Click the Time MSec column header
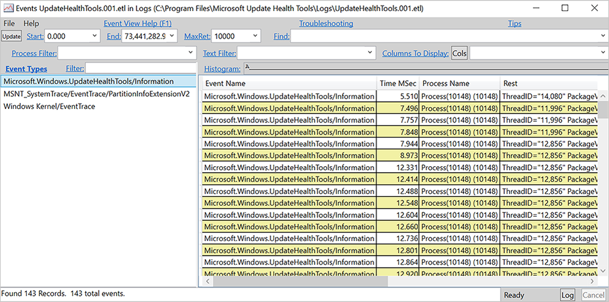 tap(398, 83)
